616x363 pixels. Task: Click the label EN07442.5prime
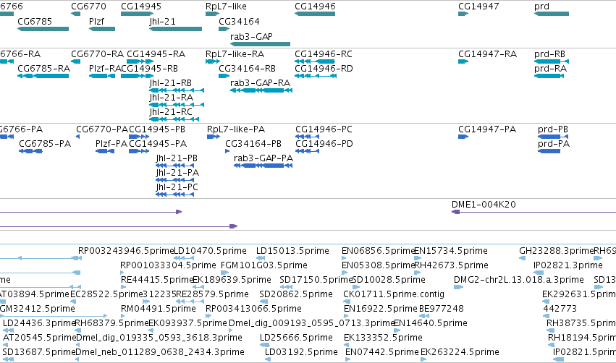point(382,352)
